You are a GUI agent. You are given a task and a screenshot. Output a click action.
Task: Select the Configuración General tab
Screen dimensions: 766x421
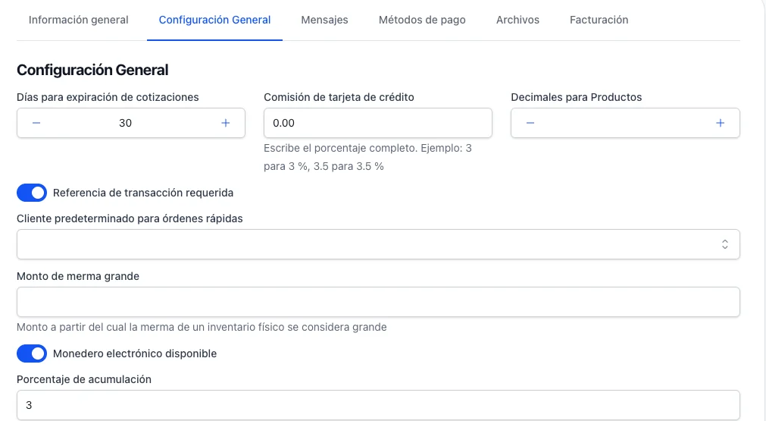click(x=214, y=20)
